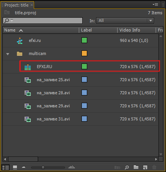Click video info of EFXI.RU
This screenshot has height=172, width=166.
click(x=138, y=67)
